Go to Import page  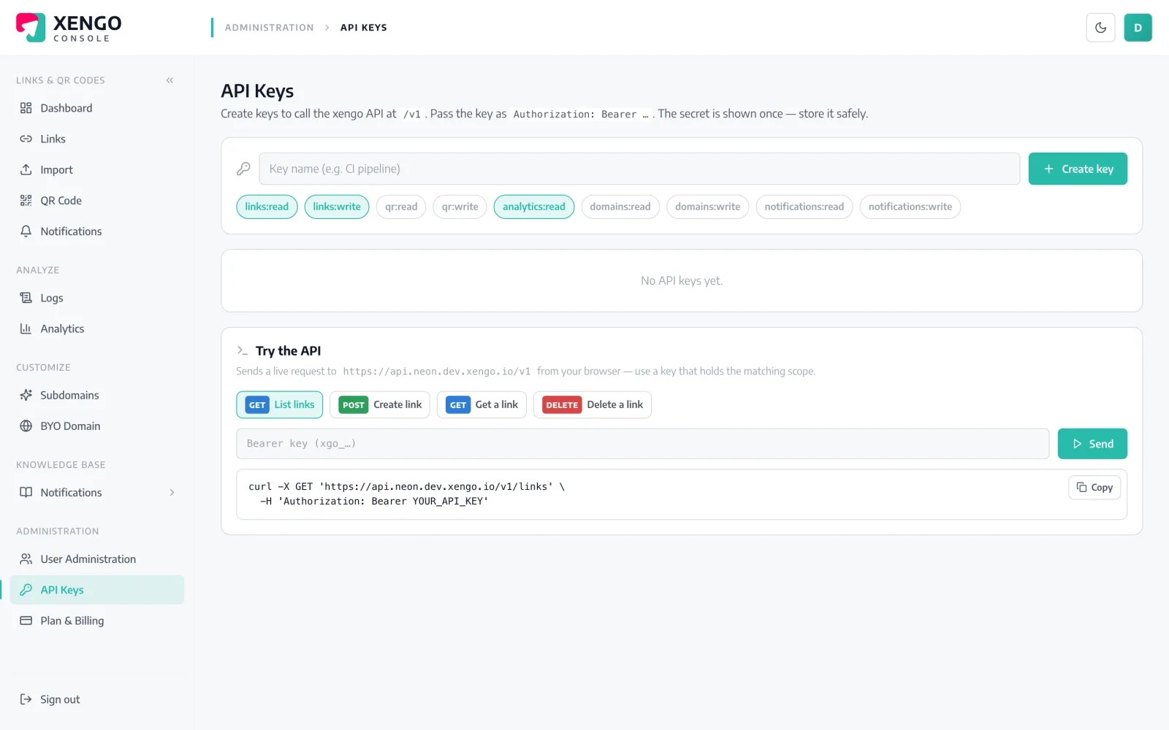pyautogui.click(x=97, y=169)
